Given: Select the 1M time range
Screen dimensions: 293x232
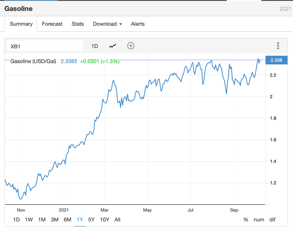Looking at the screenshot, I should 42,220.
